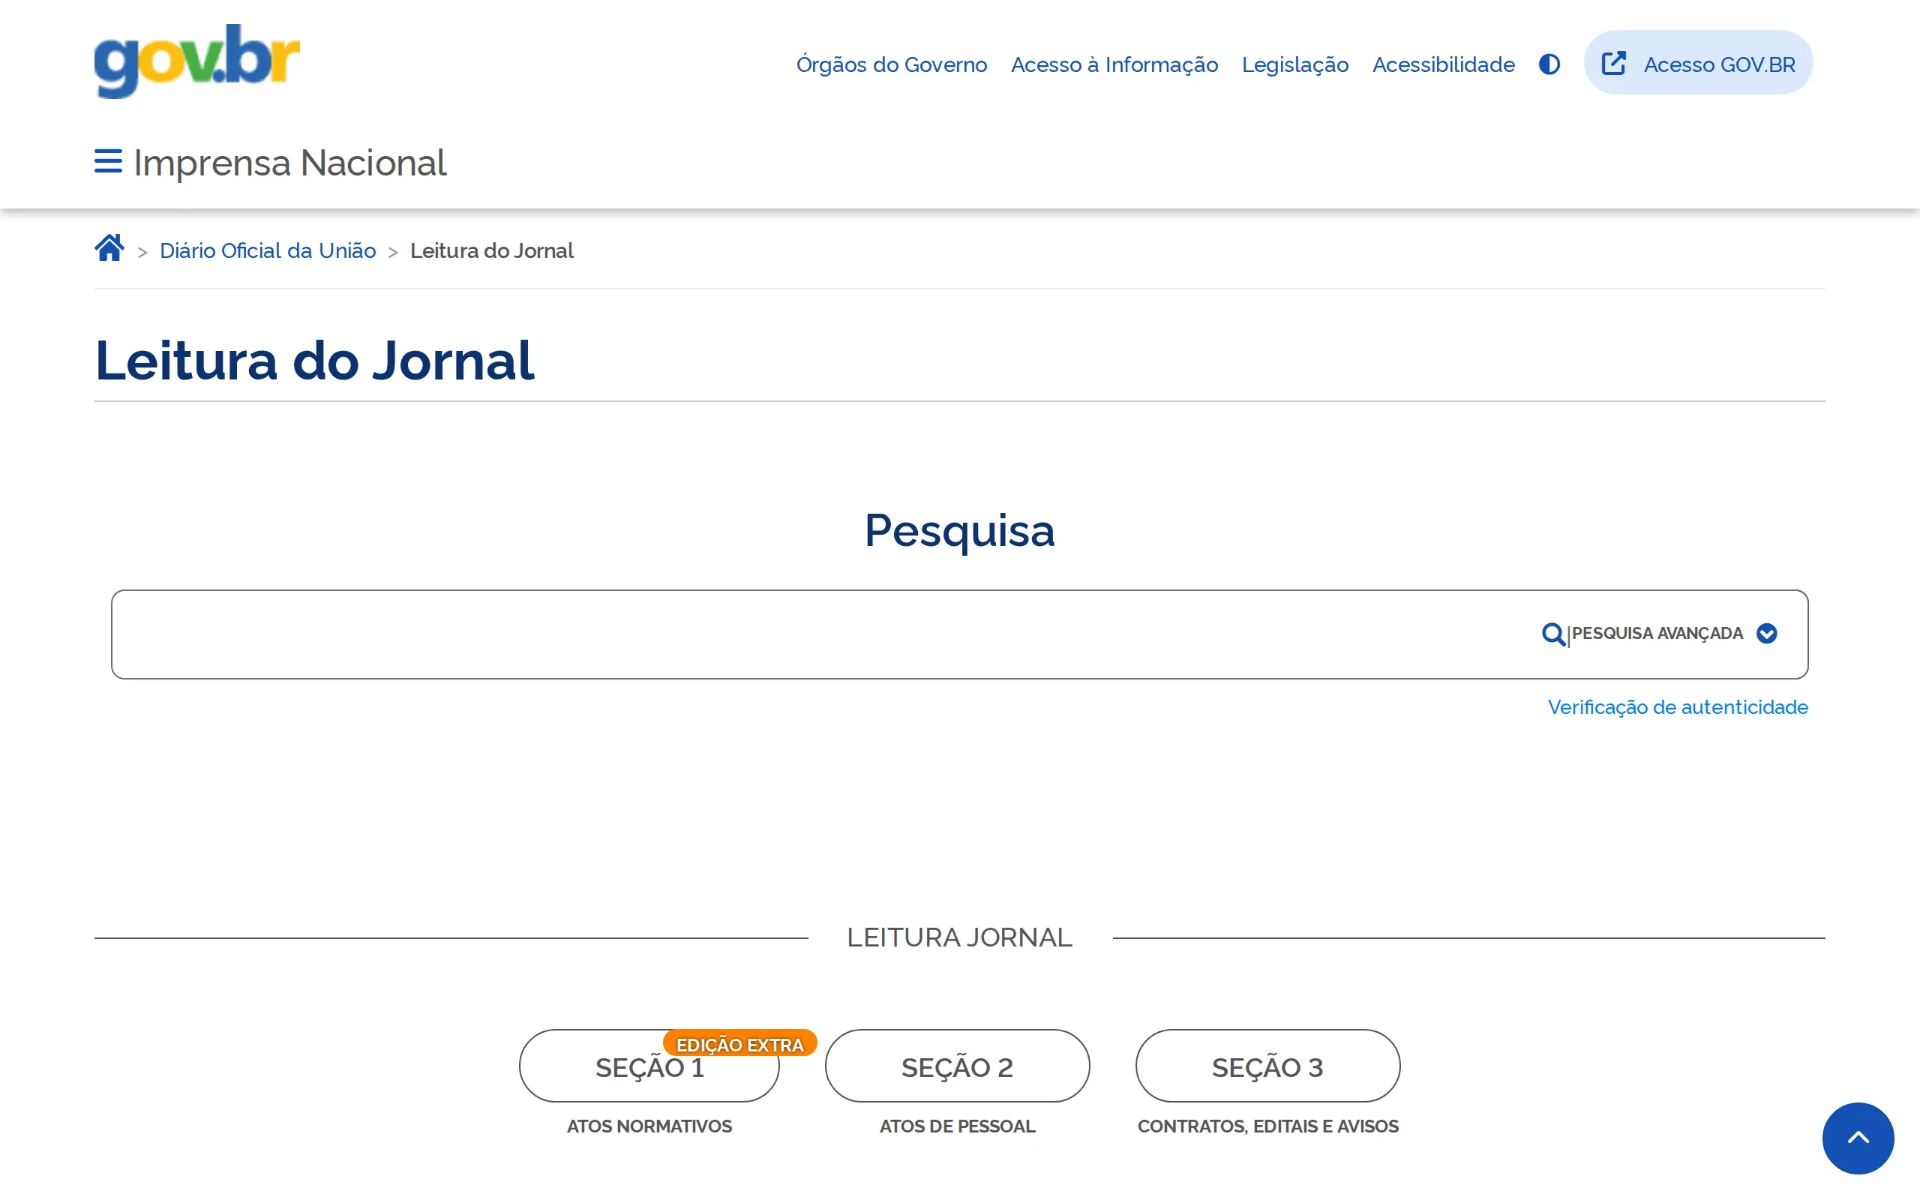Expand the Pesquisa Avançada dropdown arrow
Image resolution: width=1920 pixels, height=1200 pixels.
[1766, 633]
